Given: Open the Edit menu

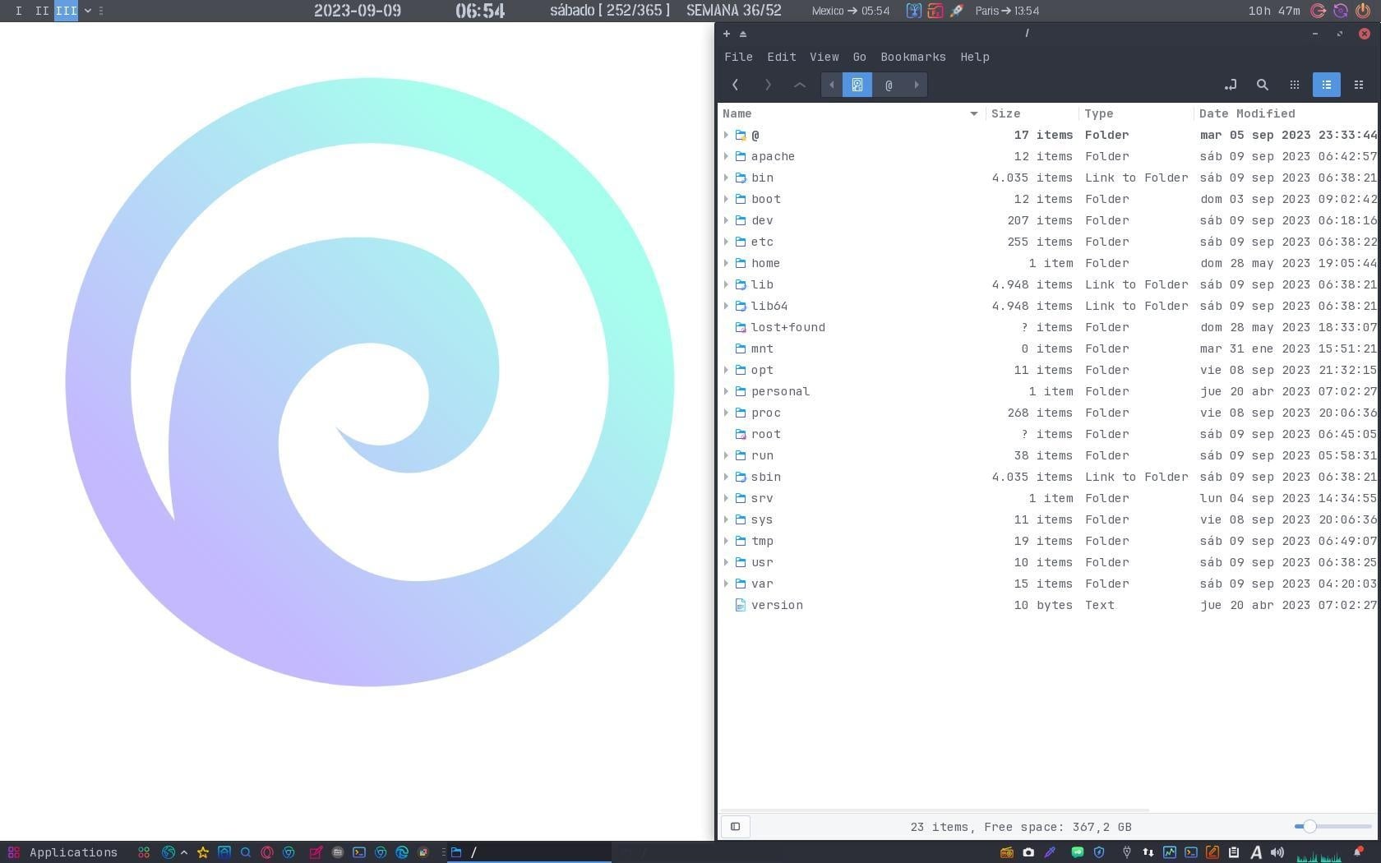Looking at the screenshot, I should click(782, 57).
